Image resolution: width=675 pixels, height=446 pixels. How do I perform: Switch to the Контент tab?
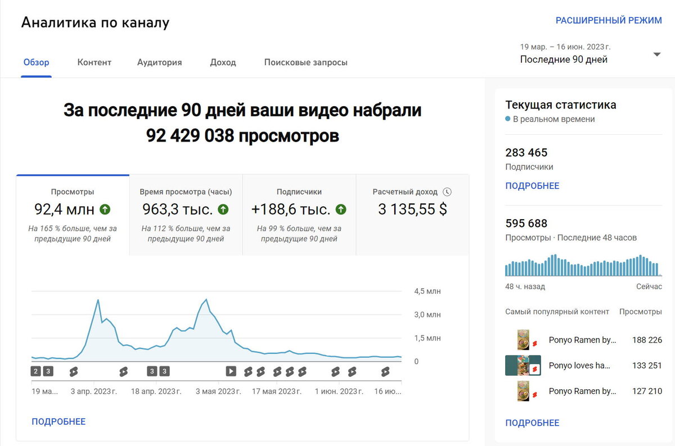pyautogui.click(x=94, y=62)
